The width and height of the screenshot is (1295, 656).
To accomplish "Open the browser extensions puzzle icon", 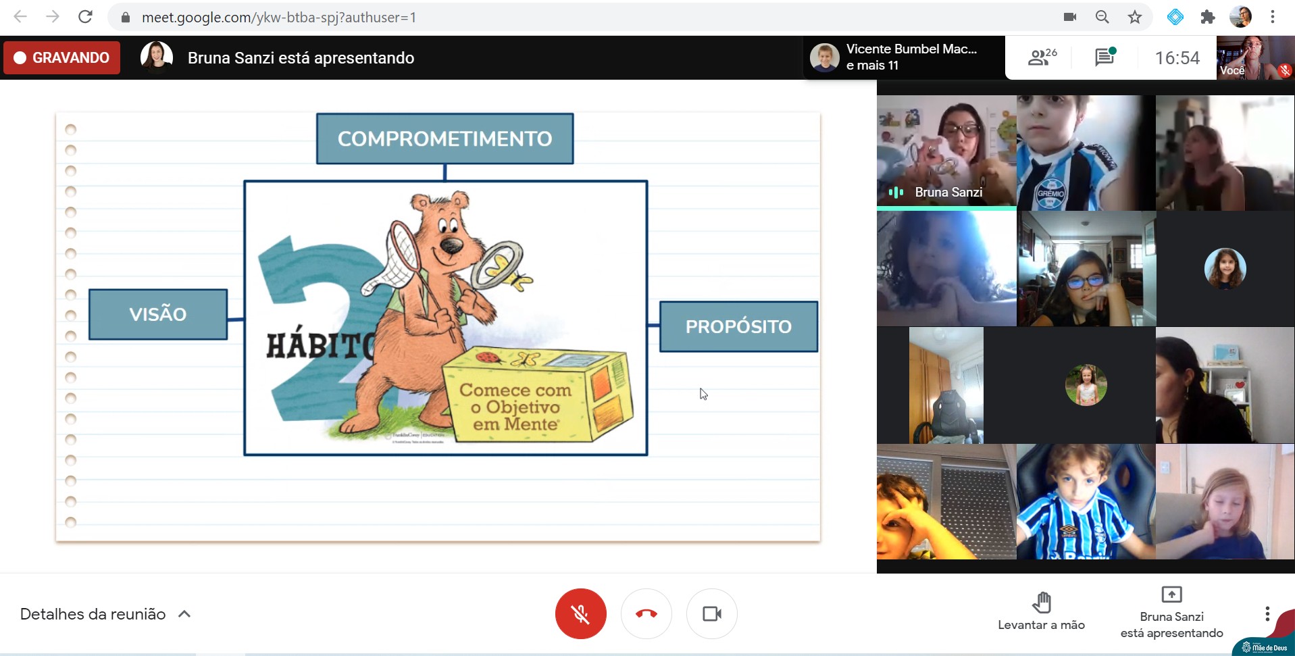I will pyautogui.click(x=1208, y=17).
